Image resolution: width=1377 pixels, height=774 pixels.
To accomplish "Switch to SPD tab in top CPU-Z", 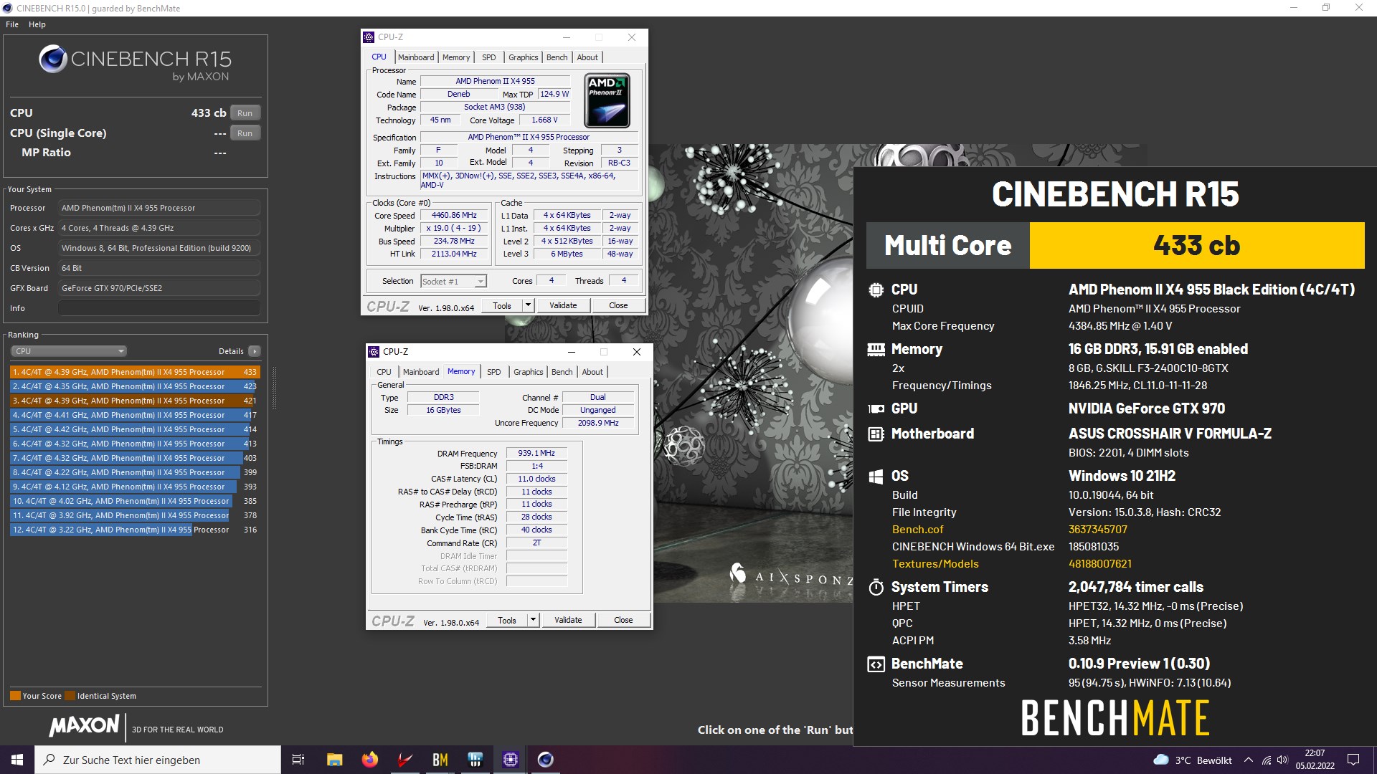I will click(488, 57).
